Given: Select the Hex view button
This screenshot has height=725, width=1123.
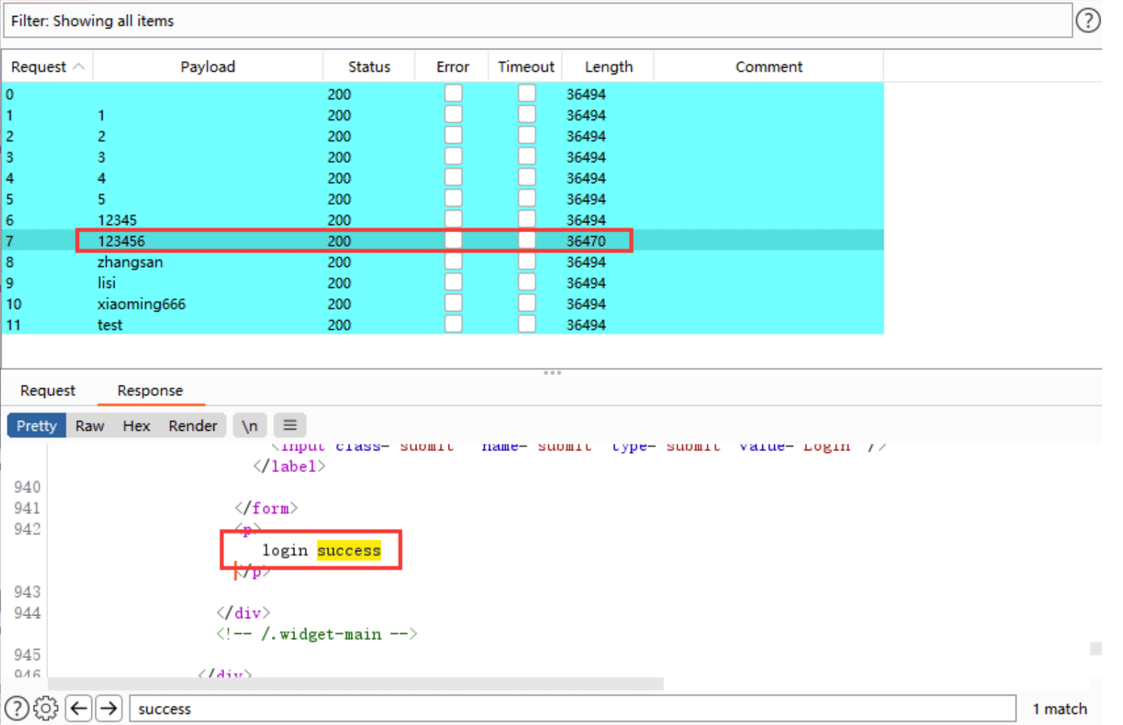Looking at the screenshot, I should (137, 426).
